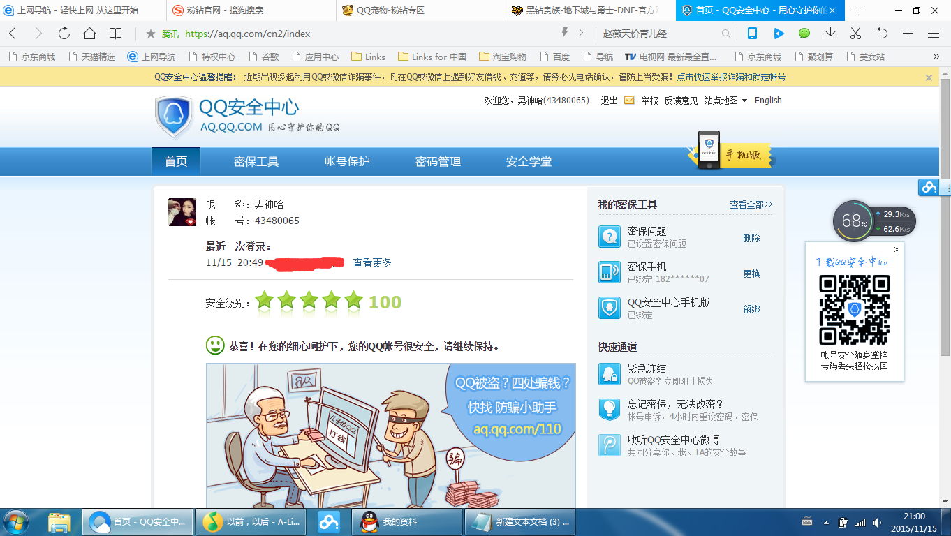Open the 电视网 bookmark
Screen dimensions: 951x536
point(671,57)
